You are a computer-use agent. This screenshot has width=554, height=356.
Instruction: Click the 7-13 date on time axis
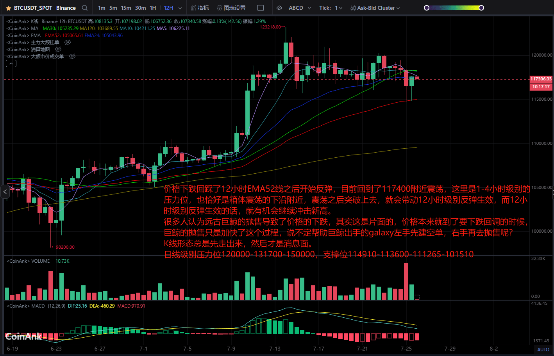tap(275, 349)
